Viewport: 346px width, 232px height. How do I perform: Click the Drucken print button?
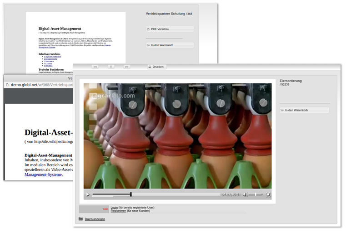[x=156, y=67]
